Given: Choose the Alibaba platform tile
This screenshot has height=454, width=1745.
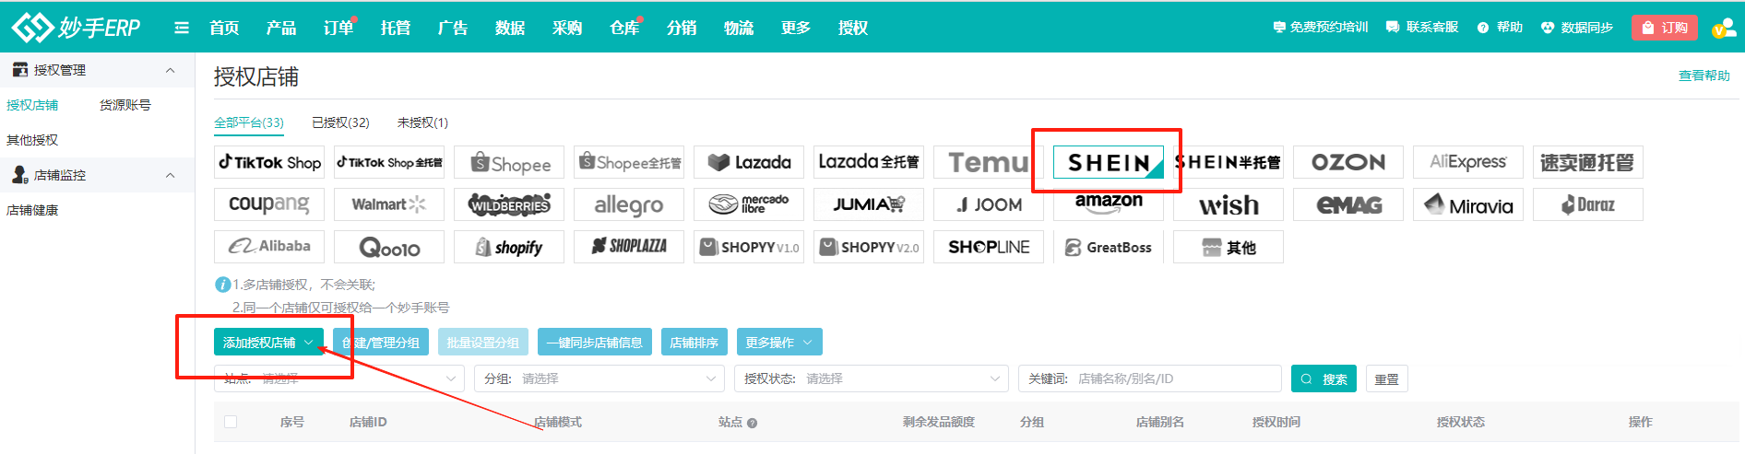Looking at the screenshot, I should tap(269, 247).
